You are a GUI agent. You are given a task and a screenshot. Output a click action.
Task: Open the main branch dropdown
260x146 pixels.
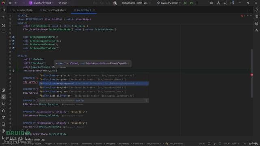64,3
